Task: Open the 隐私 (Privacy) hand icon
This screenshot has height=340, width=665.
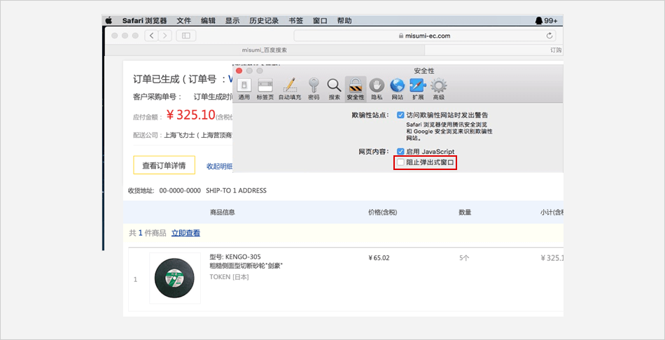Action: click(x=377, y=87)
